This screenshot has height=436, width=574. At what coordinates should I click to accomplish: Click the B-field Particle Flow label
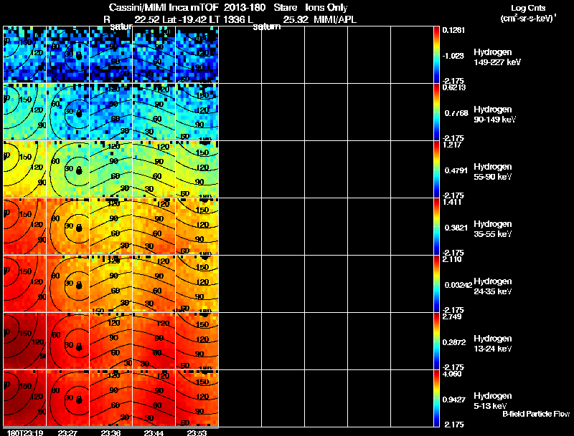point(535,414)
